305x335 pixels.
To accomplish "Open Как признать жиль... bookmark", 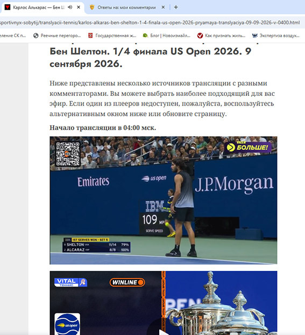I will coord(221,36).
